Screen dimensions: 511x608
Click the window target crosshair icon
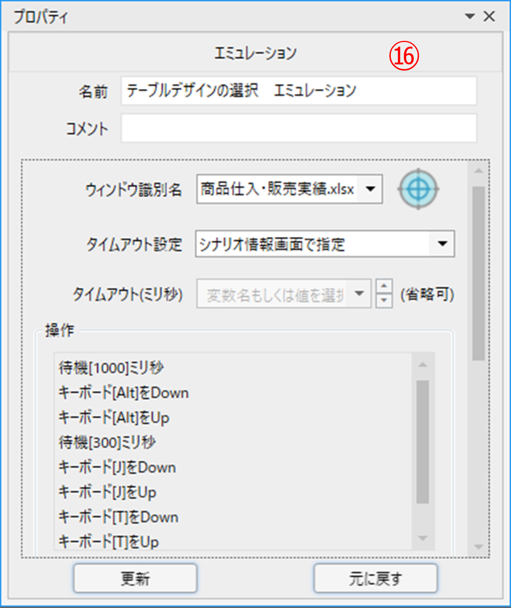pos(418,189)
